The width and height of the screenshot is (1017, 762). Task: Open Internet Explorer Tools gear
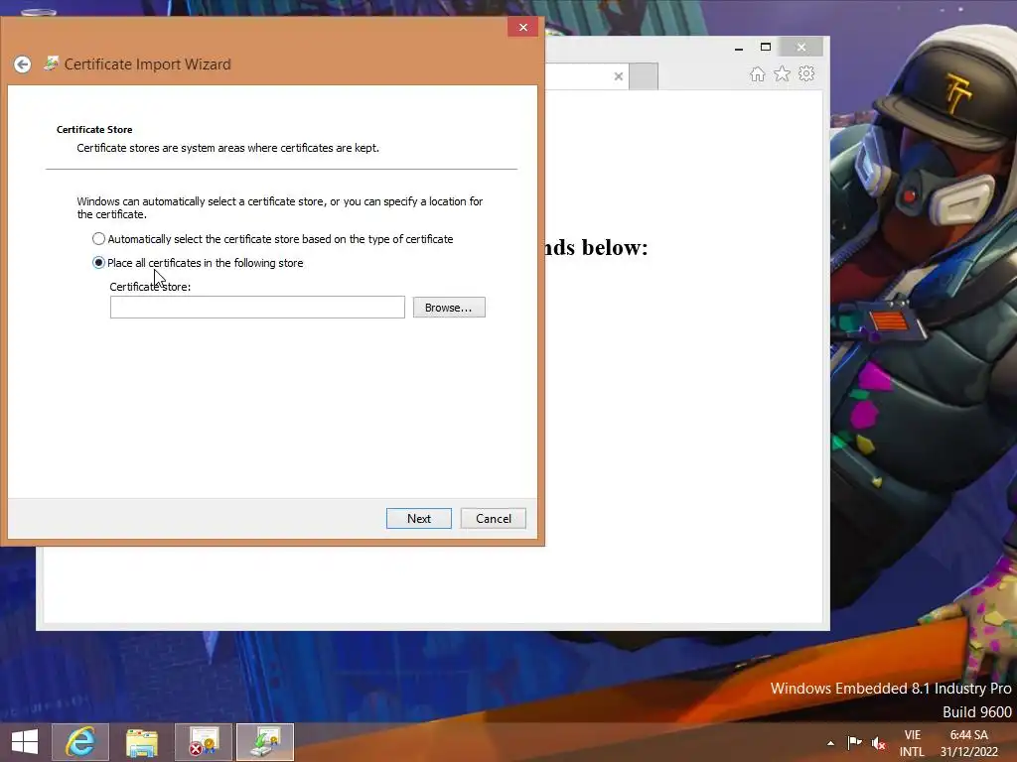[806, 73]
